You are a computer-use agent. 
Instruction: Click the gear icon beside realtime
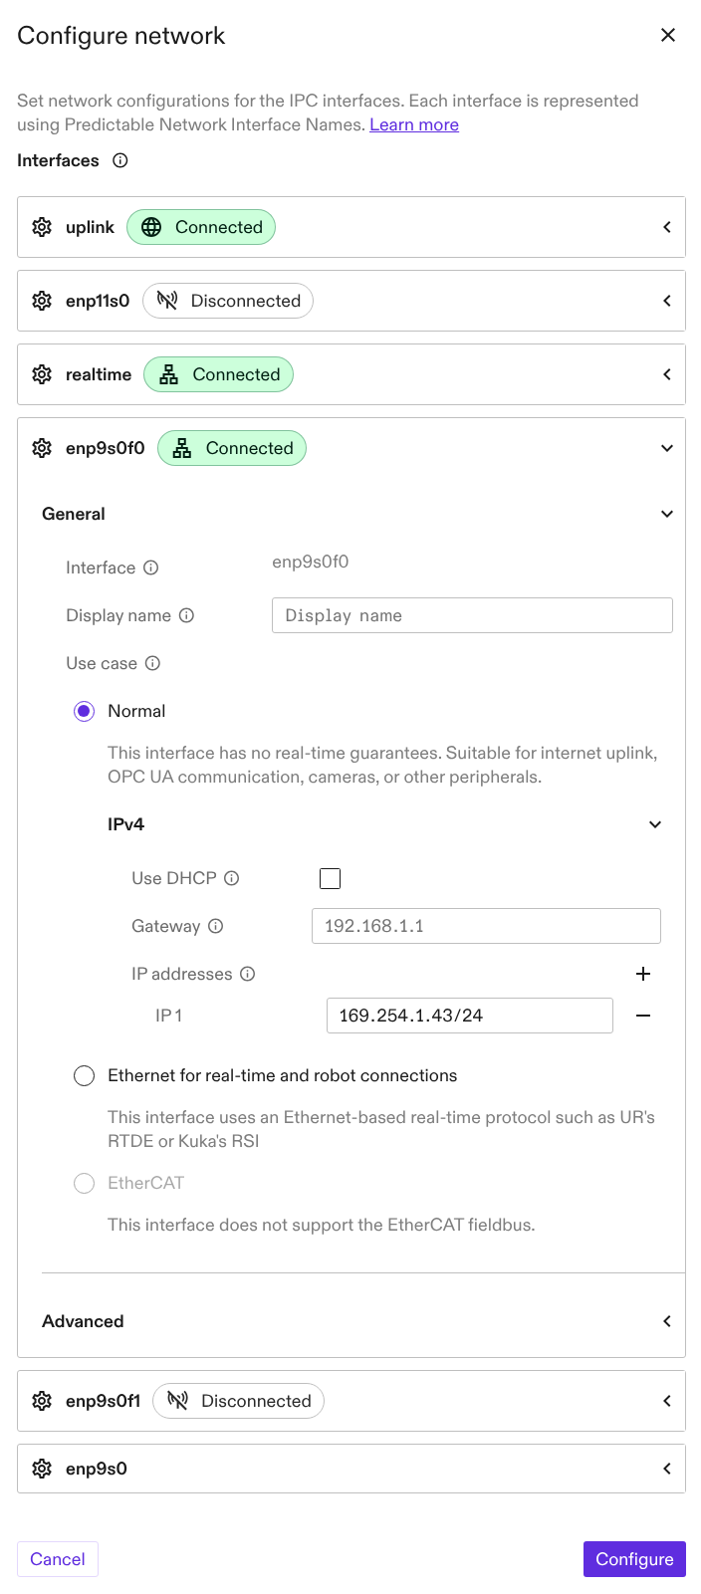(42, 374)
